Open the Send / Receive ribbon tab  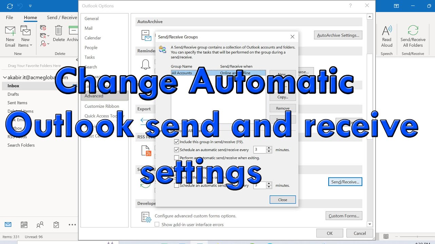click(62, 18)
